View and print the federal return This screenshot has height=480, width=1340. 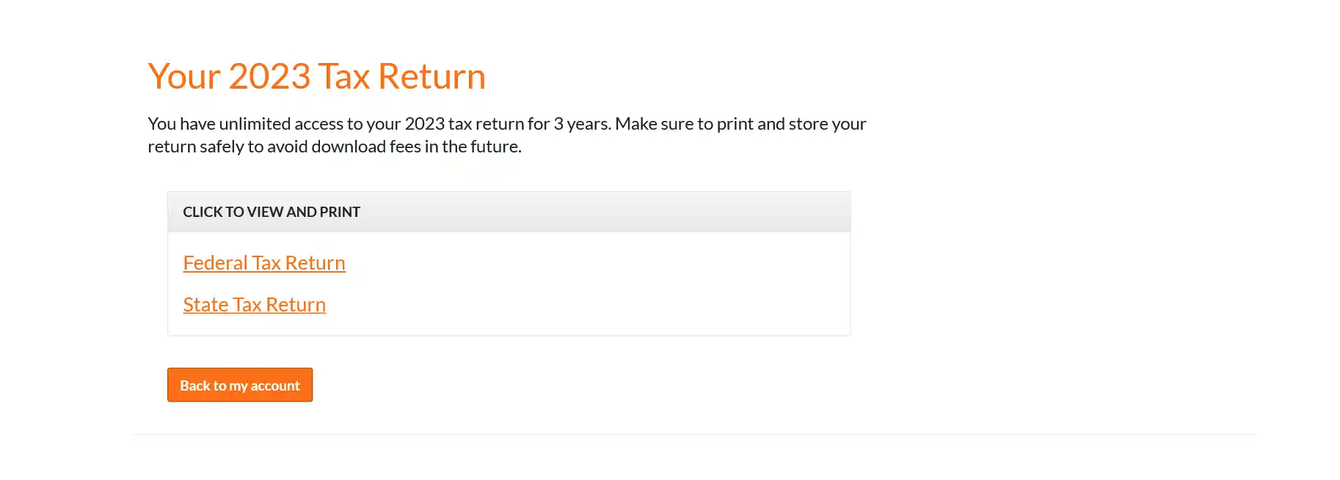[263, 263]
